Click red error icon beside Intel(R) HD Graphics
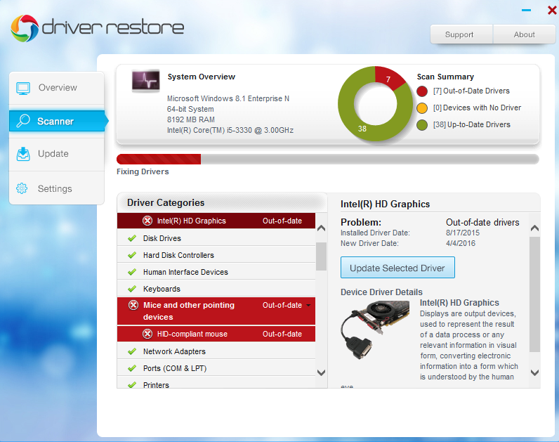 tap(147, 221)
